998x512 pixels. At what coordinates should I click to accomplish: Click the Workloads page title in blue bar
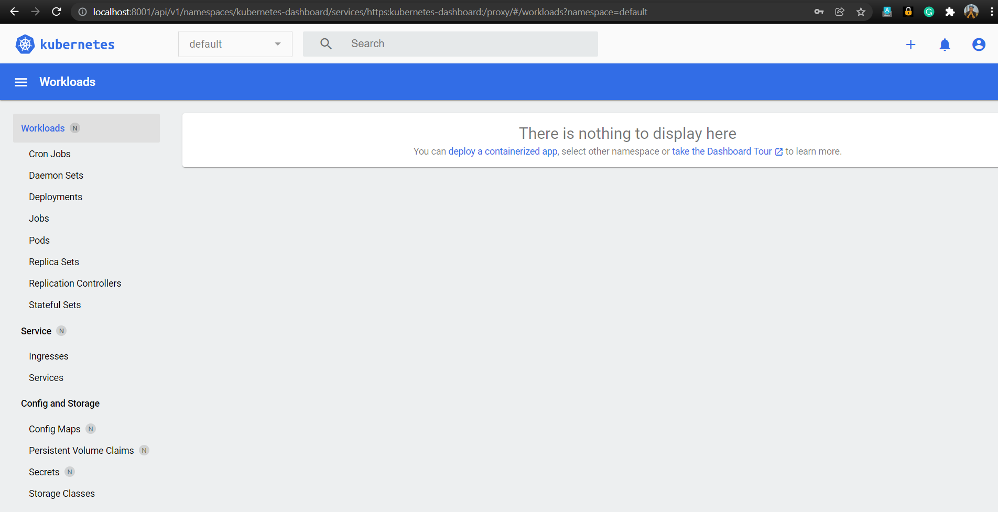click(68, 82)
